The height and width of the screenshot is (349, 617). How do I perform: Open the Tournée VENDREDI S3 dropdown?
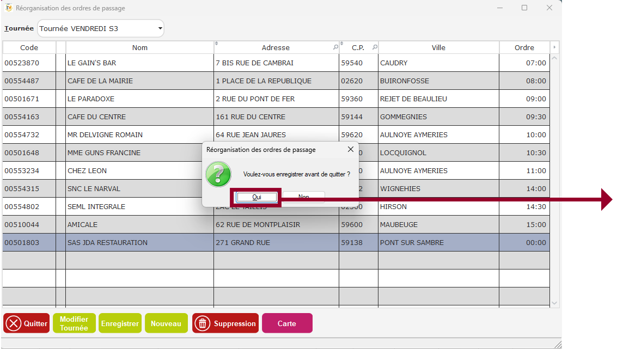point(101,28)
